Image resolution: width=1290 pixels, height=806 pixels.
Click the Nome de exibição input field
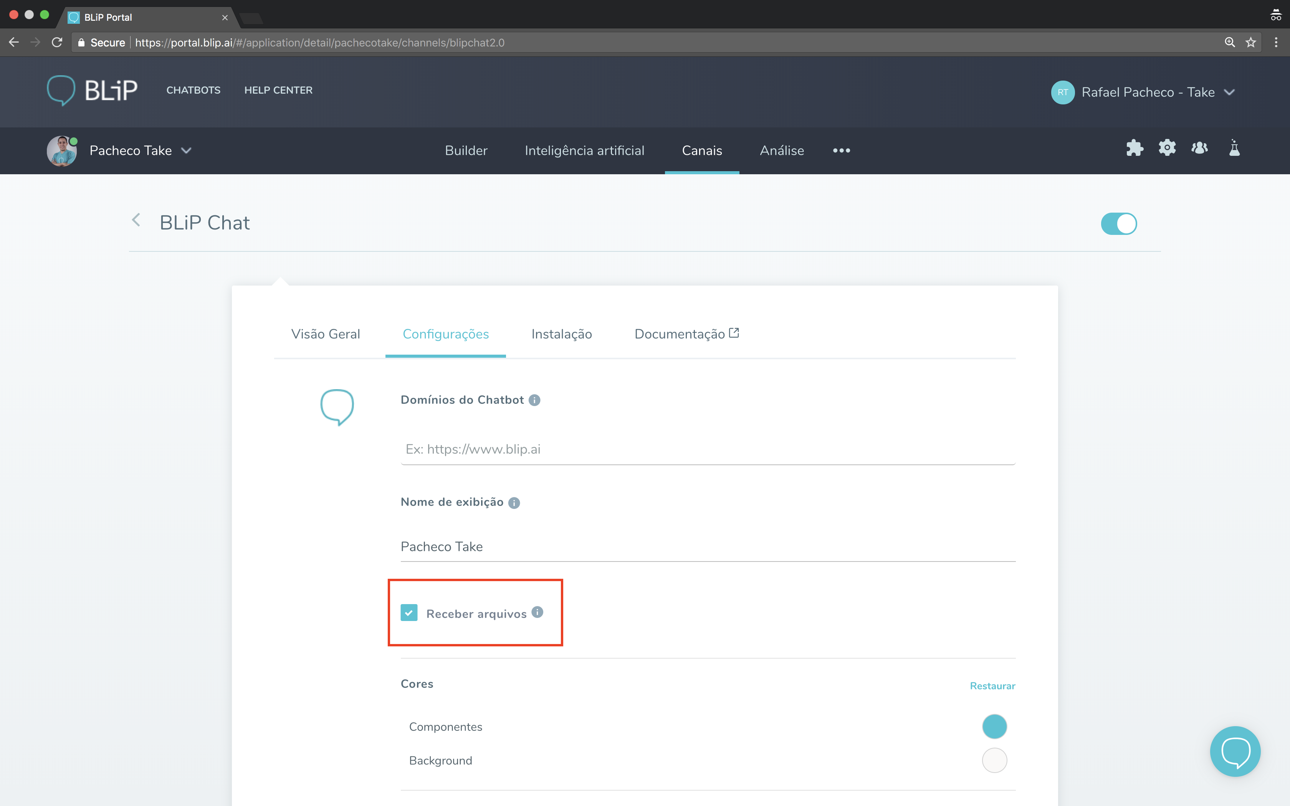pos(708,547)
